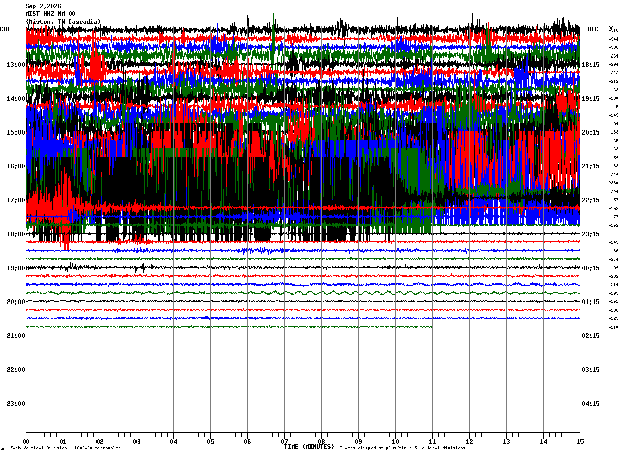Click the CDT timezone column header
This screenshot has width=621, height=455.
coord(5,29)
